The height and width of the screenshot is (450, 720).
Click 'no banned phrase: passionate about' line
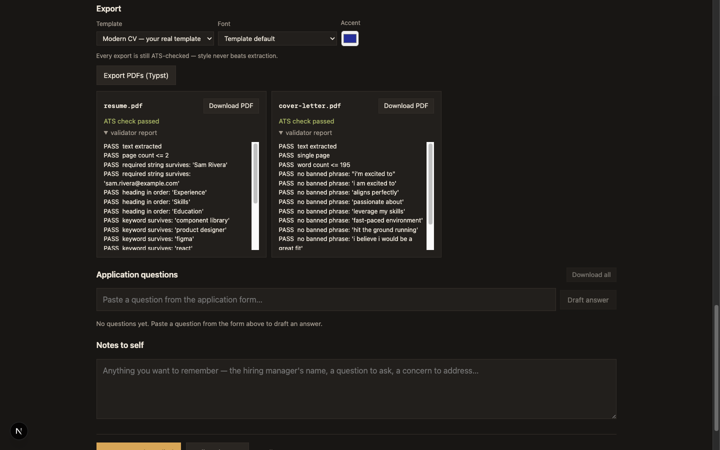(x=341, y=202)
